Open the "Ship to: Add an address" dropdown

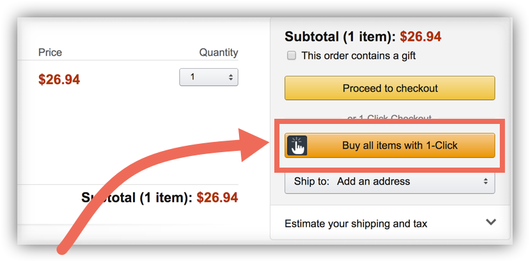389,181
